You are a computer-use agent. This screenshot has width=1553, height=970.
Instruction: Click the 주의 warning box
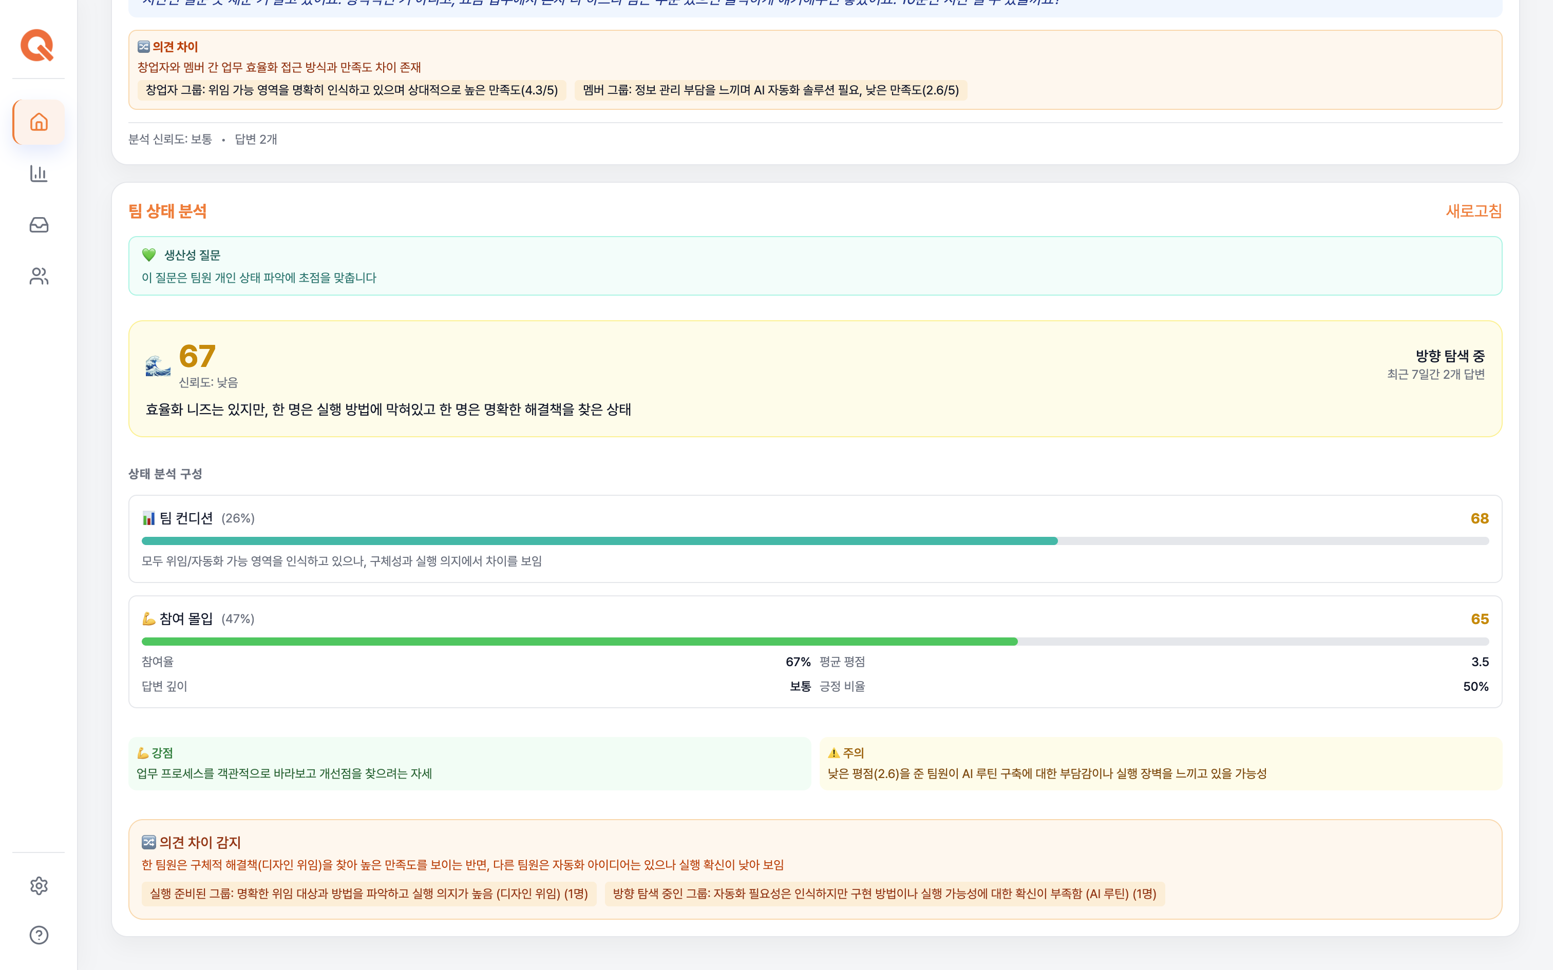tap(1160, 764)
